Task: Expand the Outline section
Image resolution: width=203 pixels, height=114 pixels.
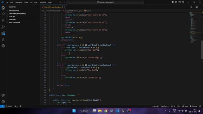Action: pos(23,16)
